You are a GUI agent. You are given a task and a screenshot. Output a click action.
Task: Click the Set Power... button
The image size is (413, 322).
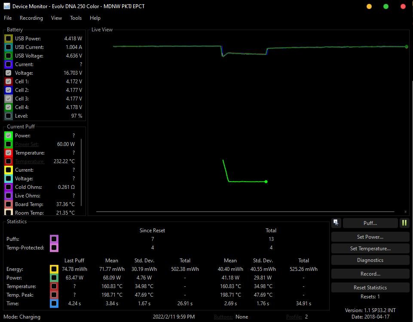click(370, 237)
